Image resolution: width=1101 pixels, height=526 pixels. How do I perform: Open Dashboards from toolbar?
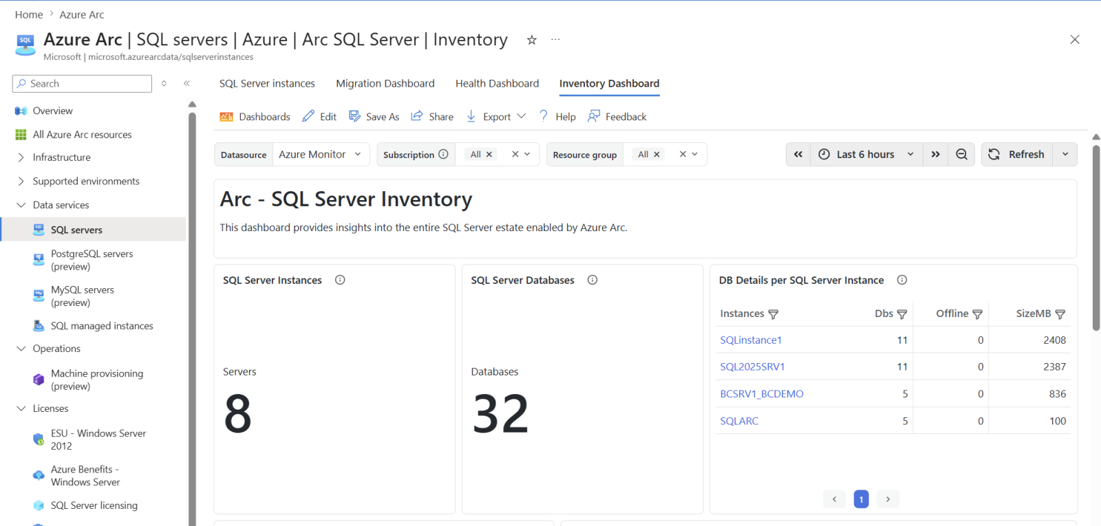[255, 117]
